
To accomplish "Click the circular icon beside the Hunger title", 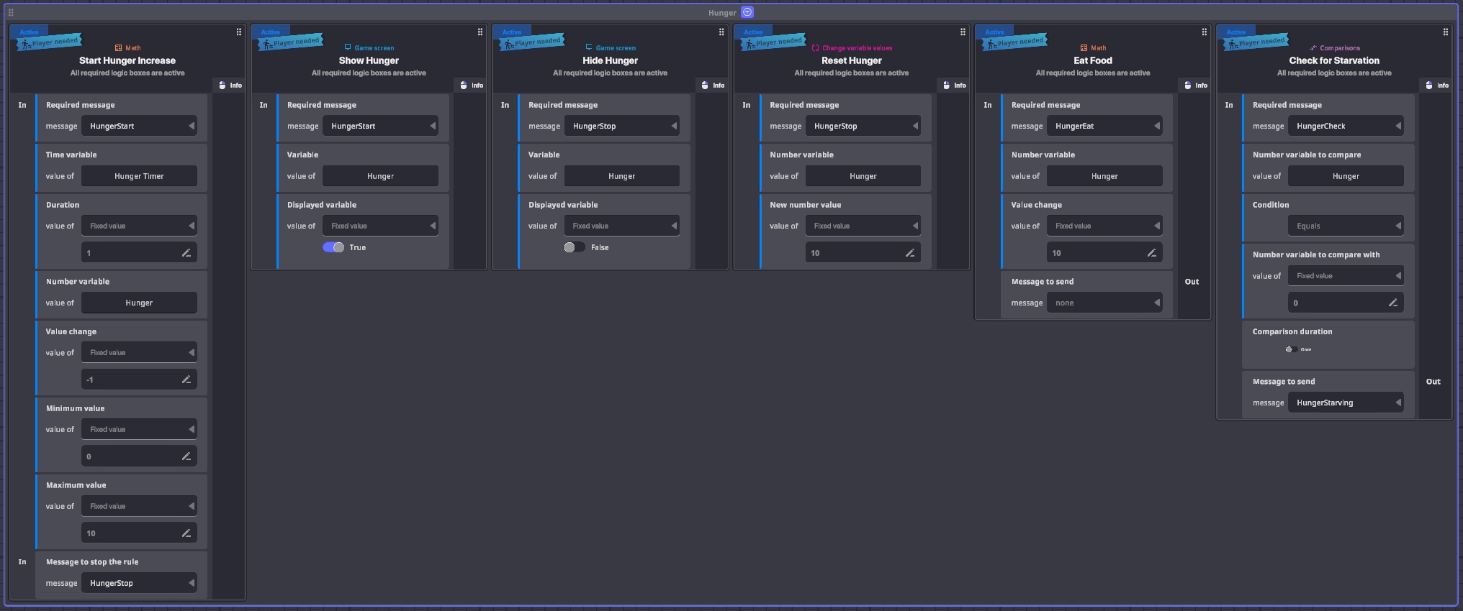I will pyautogui.click(x=747, y=12).
